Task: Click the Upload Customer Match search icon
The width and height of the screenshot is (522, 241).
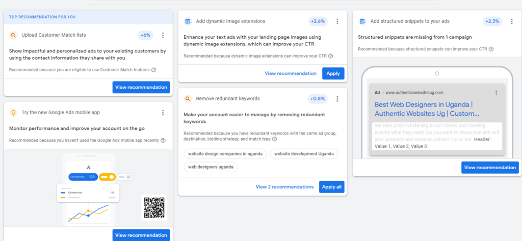Action: click(x=13, y=35)
